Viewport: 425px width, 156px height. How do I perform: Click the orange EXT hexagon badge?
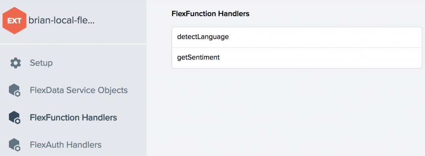(x=14, y=21)
